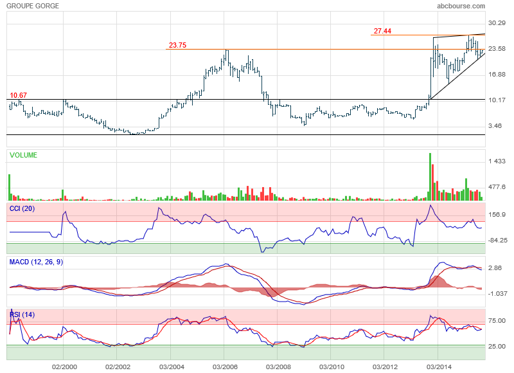The width and height of the screenshot is (514, 373).
Task: Click the red 27.44 resistance label
Action: point(382,31)
